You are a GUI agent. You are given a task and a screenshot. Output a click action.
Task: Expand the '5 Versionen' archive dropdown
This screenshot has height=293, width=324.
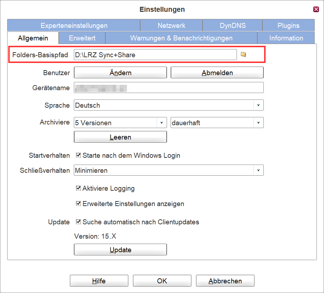tap(162, 123)
